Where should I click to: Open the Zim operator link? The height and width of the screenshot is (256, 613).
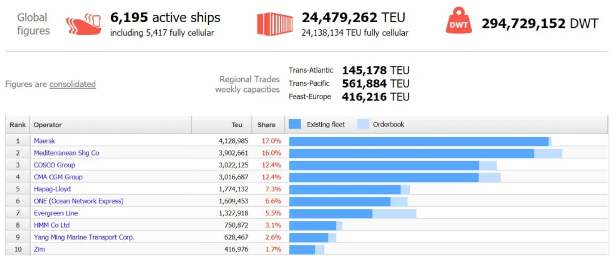39,249
